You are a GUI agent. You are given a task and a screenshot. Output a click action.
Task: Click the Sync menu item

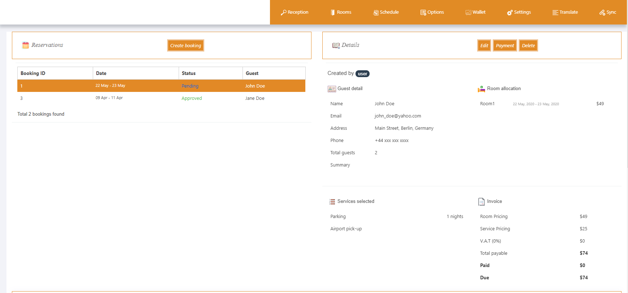[x=608, y=12]
